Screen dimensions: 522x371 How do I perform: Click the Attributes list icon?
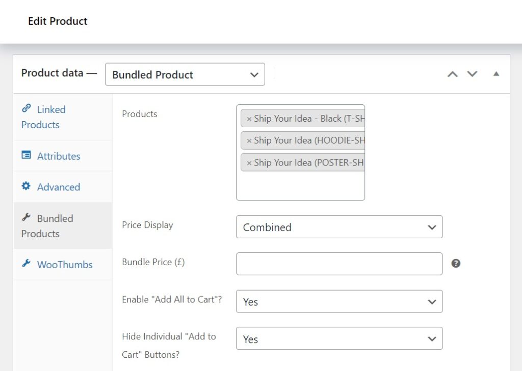coord(27,156)
